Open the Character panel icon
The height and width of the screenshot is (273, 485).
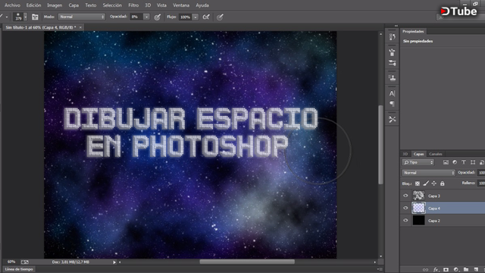(393, 93)
